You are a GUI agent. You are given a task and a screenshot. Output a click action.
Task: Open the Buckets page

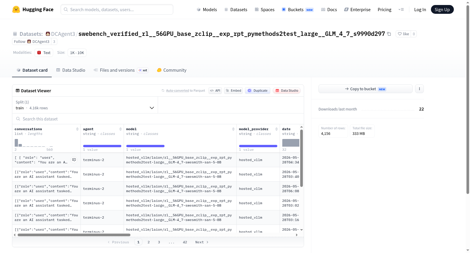(x=298, y=9)
